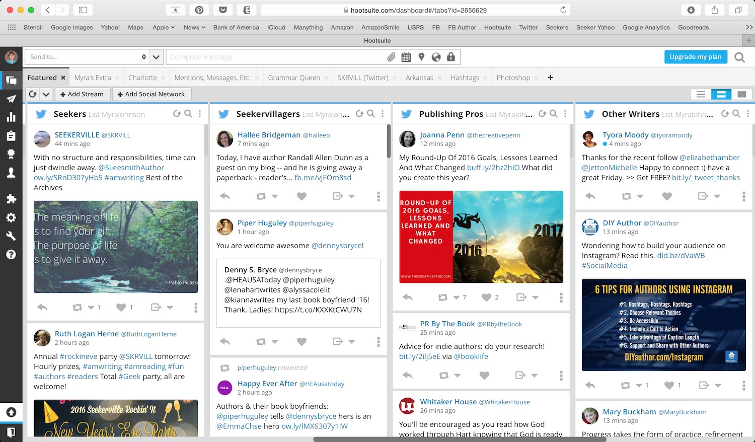Open Mentions, Messages, Etc. tab

212,78
